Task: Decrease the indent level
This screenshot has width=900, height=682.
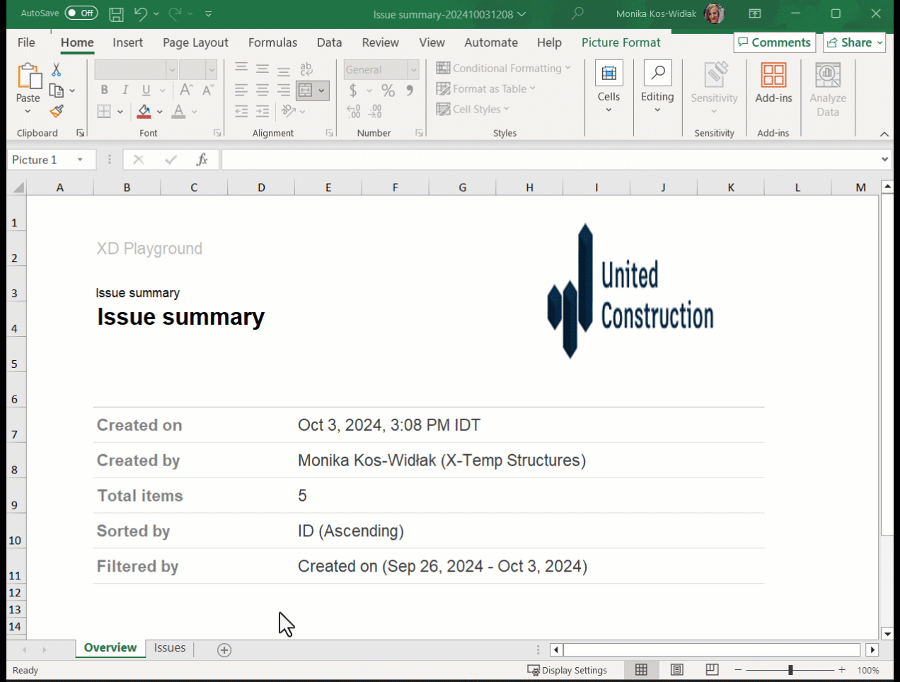Action: (x=241, y=111)
